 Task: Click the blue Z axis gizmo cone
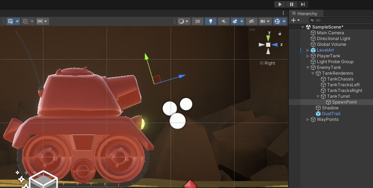click(275, 45)
